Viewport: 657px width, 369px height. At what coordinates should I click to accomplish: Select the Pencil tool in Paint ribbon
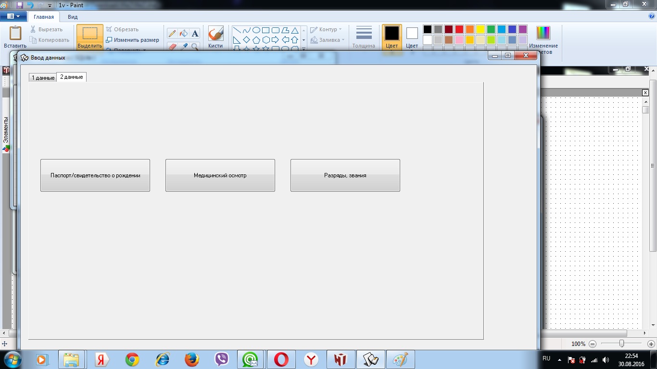click(172, 33)
